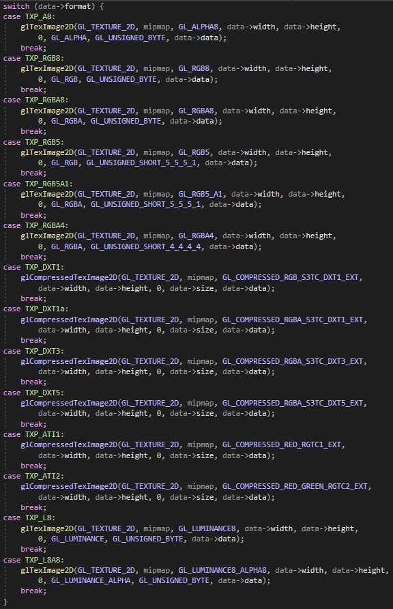Click the "break;" statement under case TXP_L8A8
The width and height of the screenshot is (393, 609).
pyautogui.click(x=33, y=591)
